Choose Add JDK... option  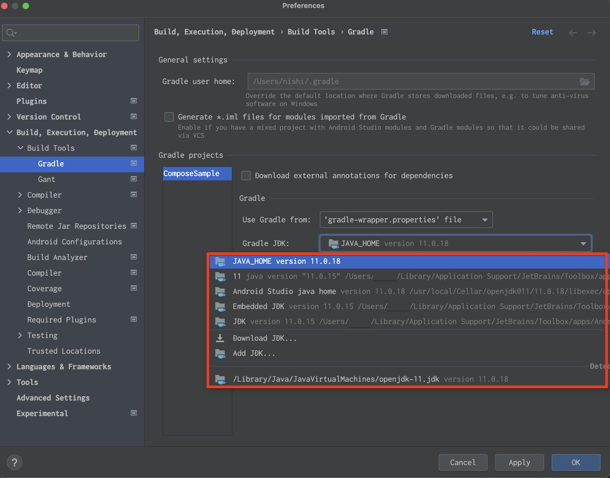pyautogui.click(x=408, y=353)
